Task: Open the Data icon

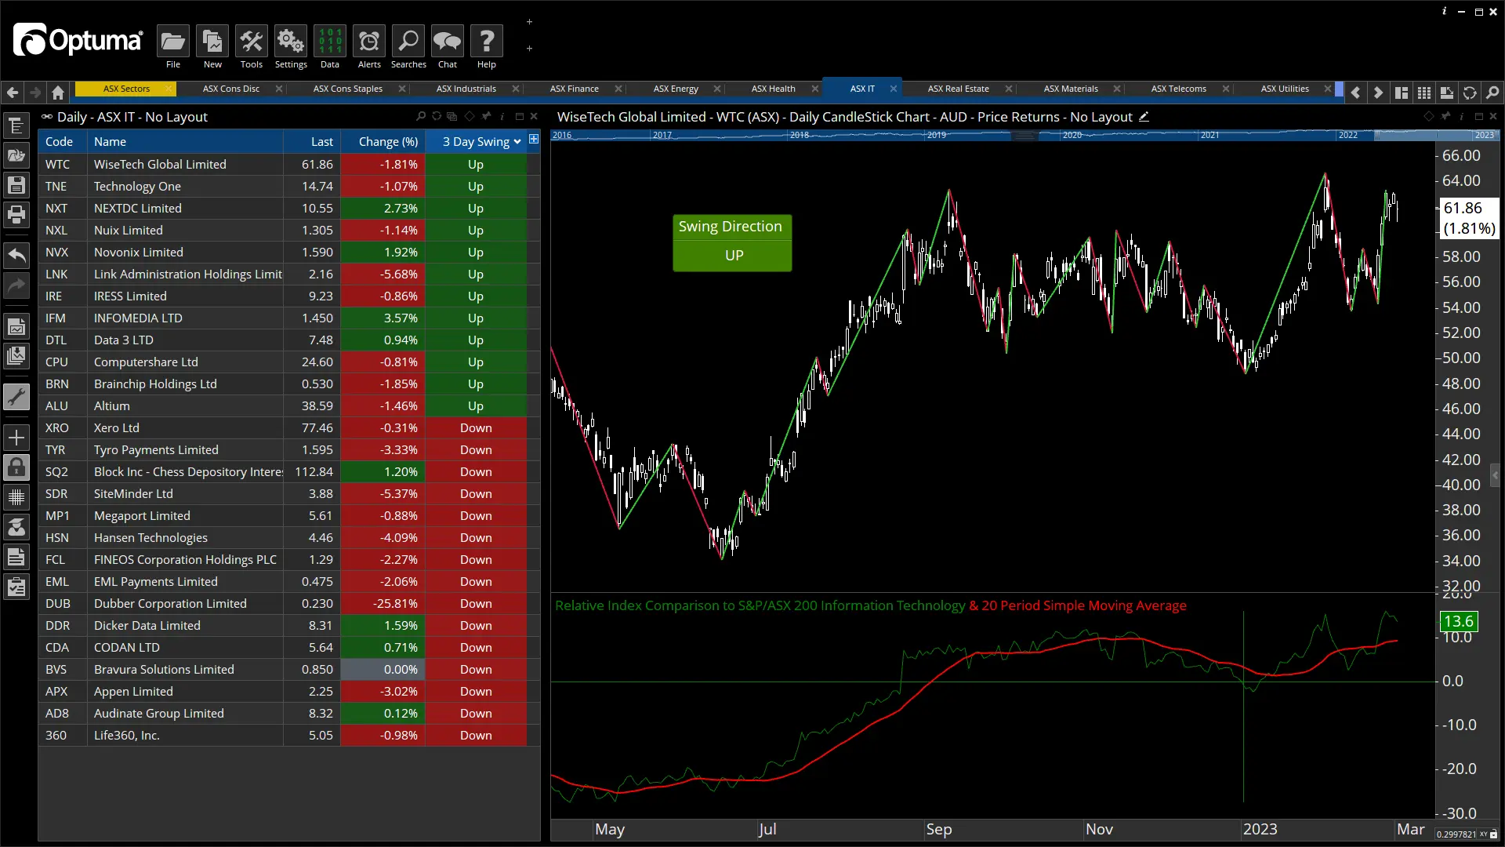Action: pyautogui.click(x=330, y=42)
